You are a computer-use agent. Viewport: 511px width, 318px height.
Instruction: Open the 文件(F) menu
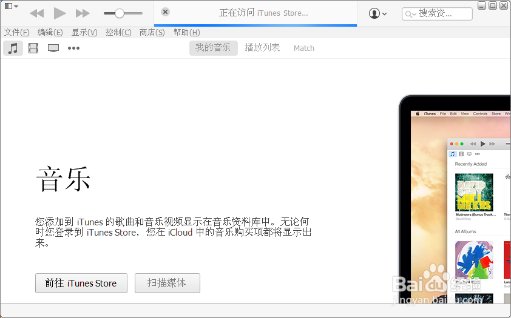click(16, 33)
